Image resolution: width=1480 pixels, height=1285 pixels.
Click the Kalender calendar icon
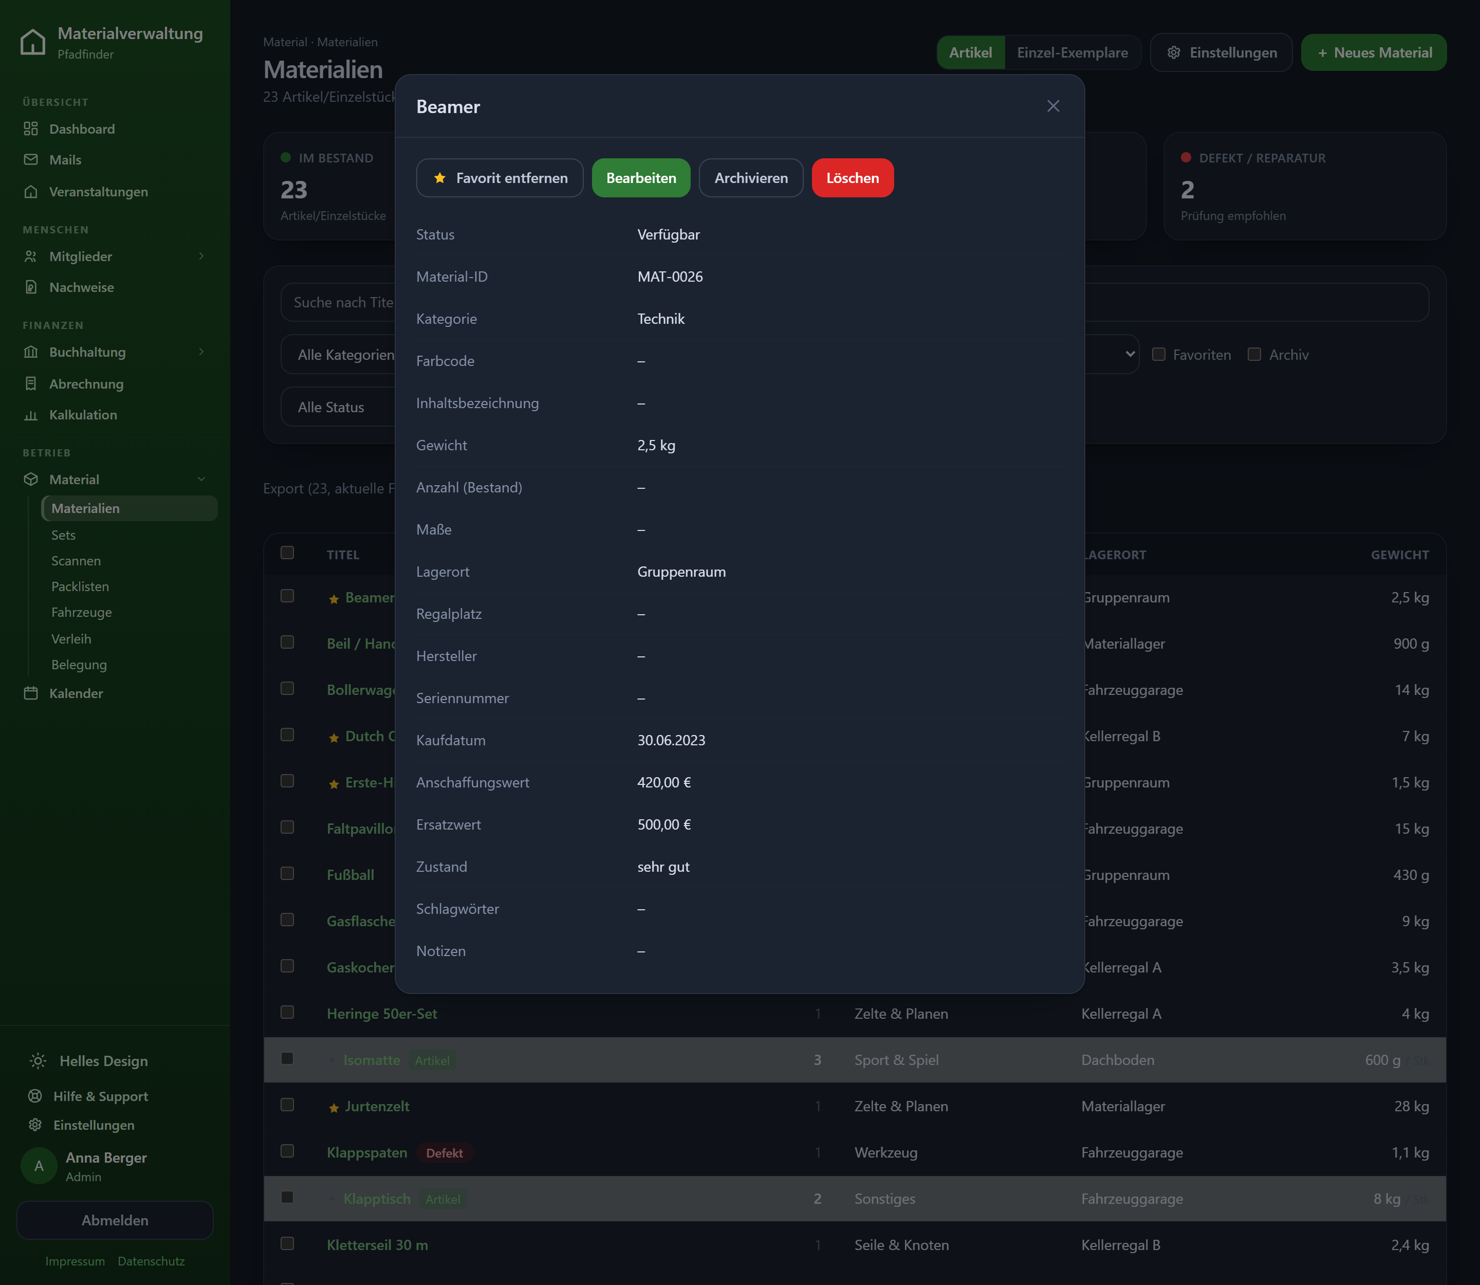[x=31, y=693]
